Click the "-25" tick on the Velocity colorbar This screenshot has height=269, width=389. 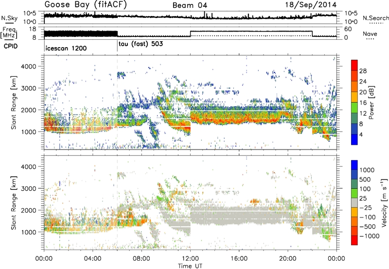[x=366, y=207]
